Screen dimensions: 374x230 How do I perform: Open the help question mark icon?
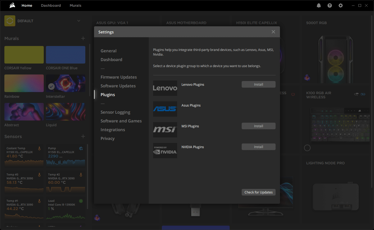(x=330, y=5)
